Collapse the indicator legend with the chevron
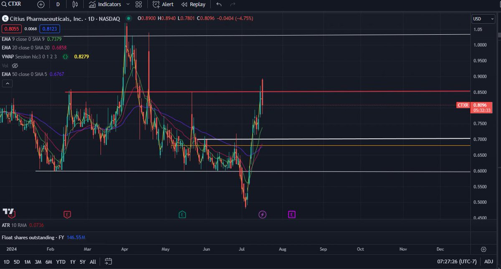 click(x=7, y=84)
